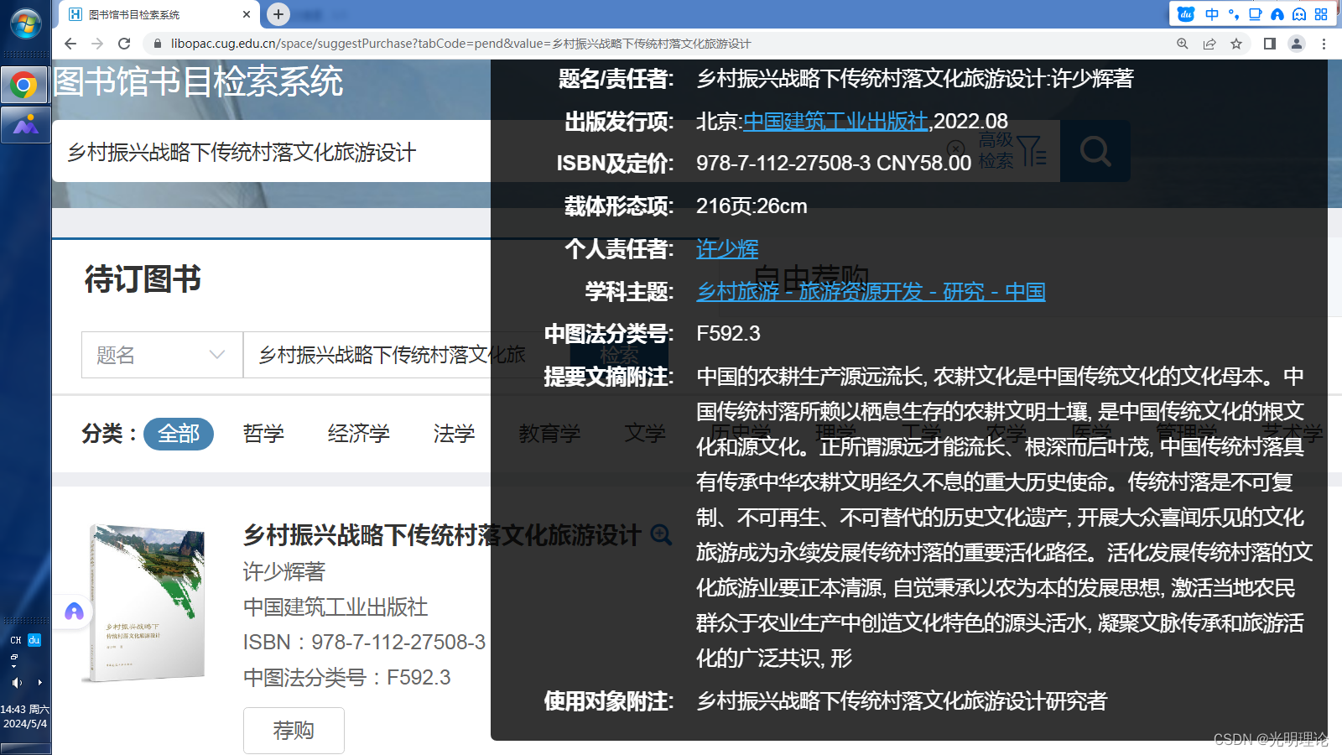Click the 待订图书 heading
The image size is (1342, 755).
(x=143, y=279)
